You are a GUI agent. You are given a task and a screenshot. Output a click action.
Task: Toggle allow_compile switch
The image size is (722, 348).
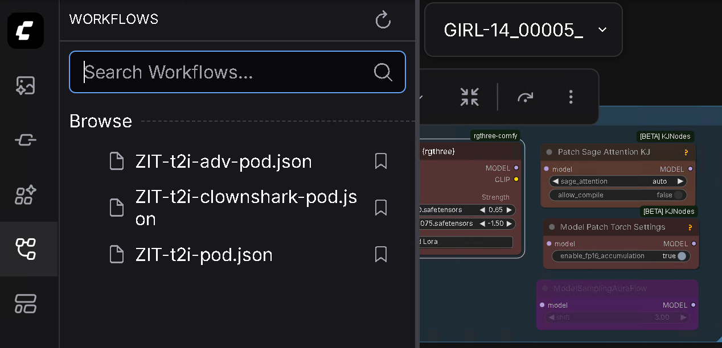tap(678, 195)
